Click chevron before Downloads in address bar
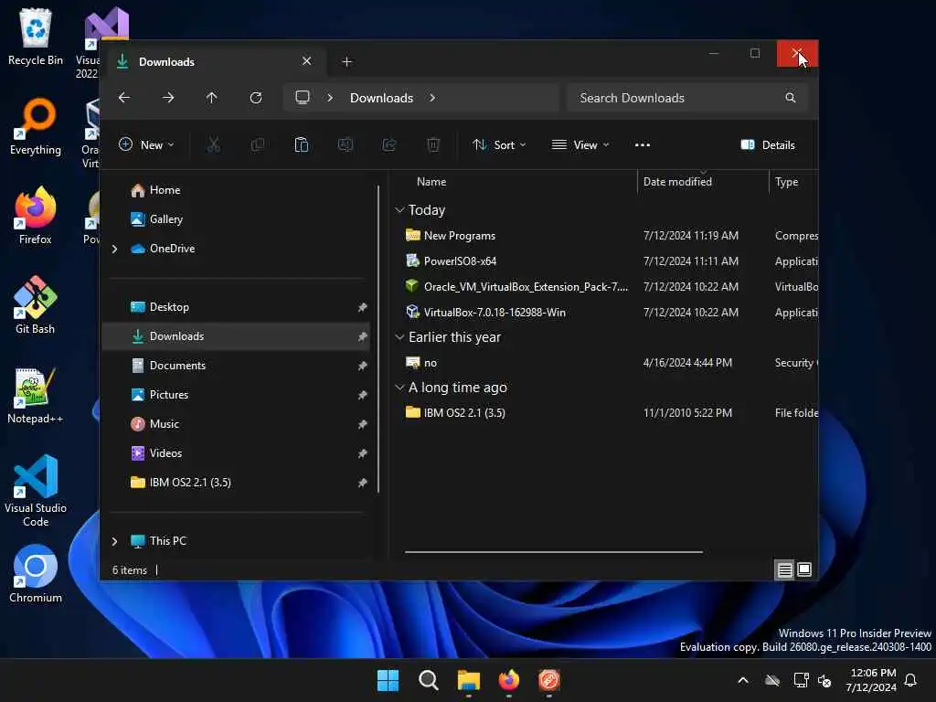936x702 pixels. click(329, 97)
